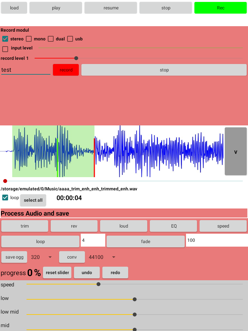Uncheck the stereo recording checkbox
Viewport: 248px width, 331px height.
click(5, 39)
